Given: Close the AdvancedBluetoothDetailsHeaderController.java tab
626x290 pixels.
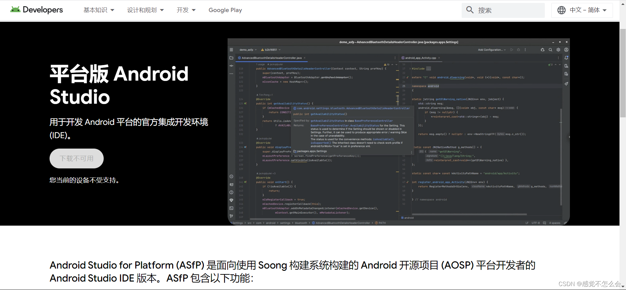Looking at the screenshot, I should [305, 58].
